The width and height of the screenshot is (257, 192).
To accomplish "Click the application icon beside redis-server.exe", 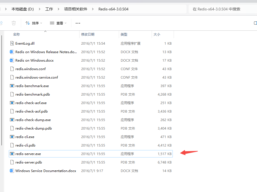I will pyautogui.click(x=12, y=154).
